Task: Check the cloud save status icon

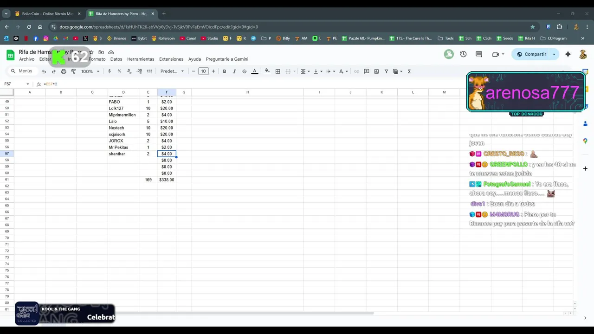Action: pos(111,52)
